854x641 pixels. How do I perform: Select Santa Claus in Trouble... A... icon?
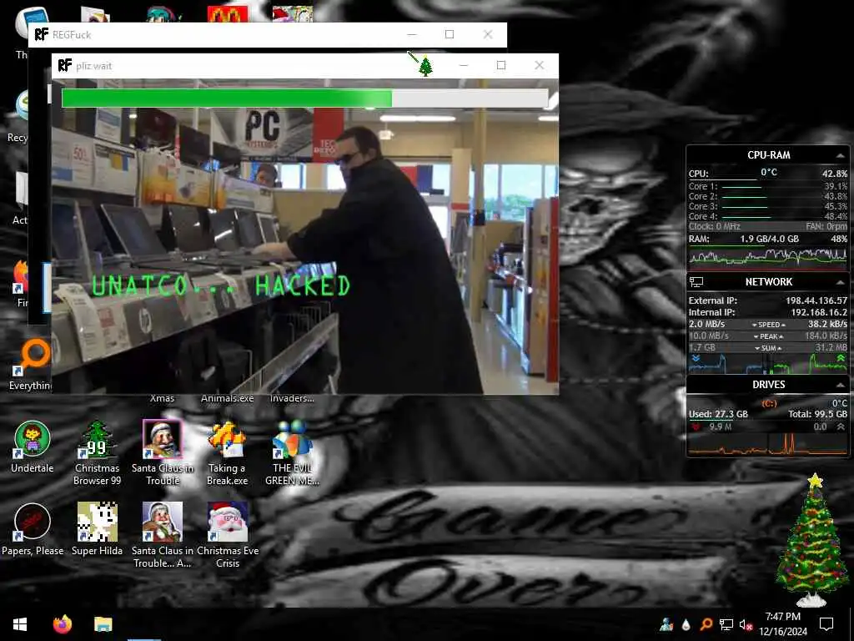coord(163,535)
